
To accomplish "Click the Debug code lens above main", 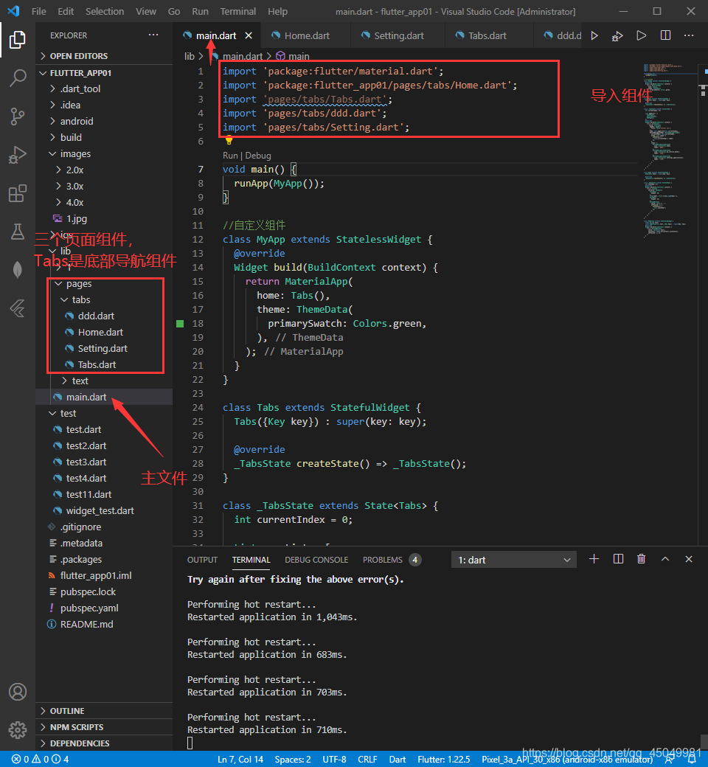I will (258, 156).
